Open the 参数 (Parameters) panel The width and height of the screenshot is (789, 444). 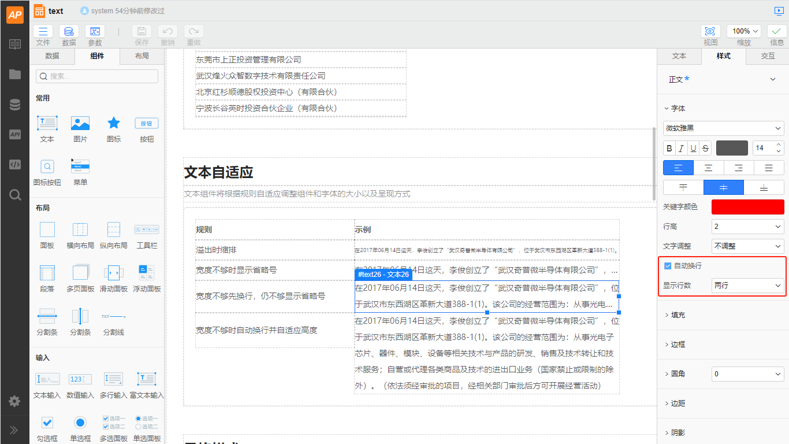(95, 32)
